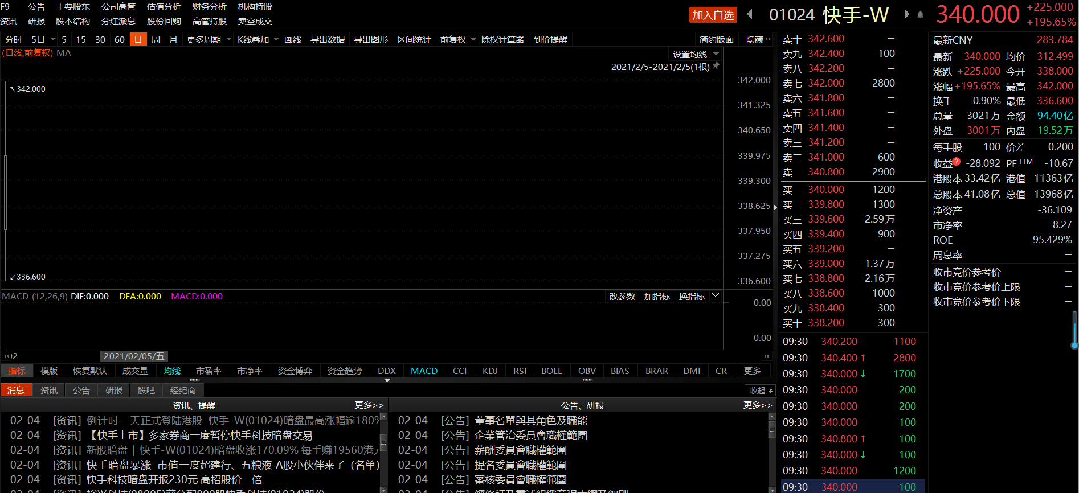Viewport: 1079px width, 493px height.
Task: Click the pin icon beside date range
Action: 717,66
